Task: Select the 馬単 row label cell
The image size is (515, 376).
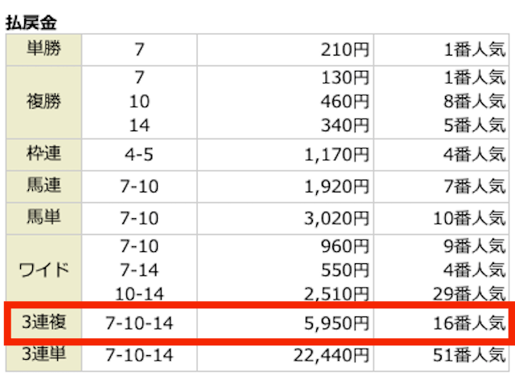Action: [x=43, y=218]
